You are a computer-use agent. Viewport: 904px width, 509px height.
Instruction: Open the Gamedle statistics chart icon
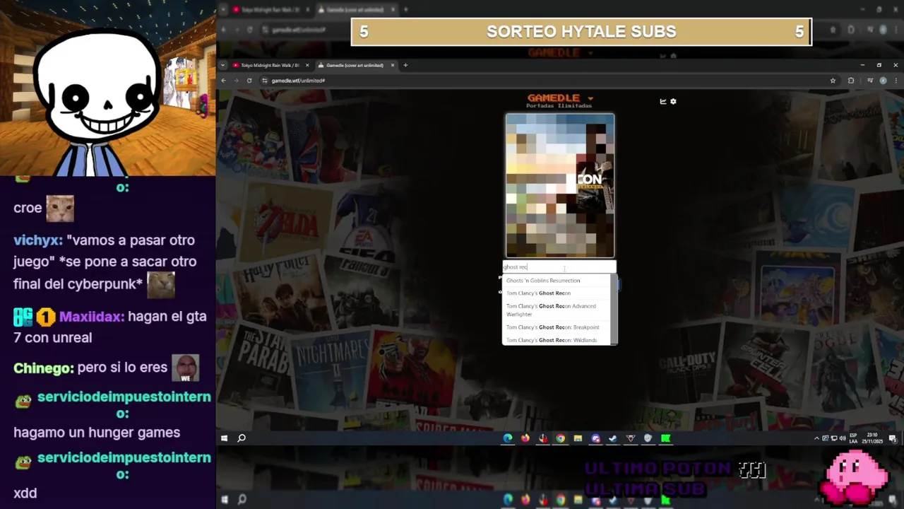coord(663,101)
